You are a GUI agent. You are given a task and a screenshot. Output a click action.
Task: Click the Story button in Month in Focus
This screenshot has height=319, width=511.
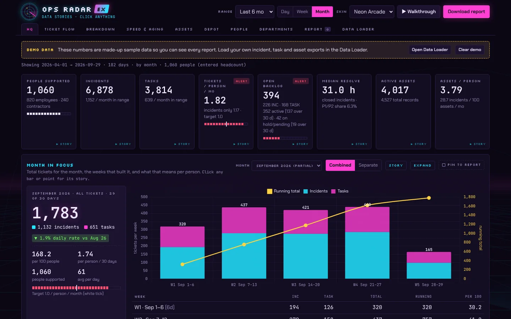tap(396, 166)
